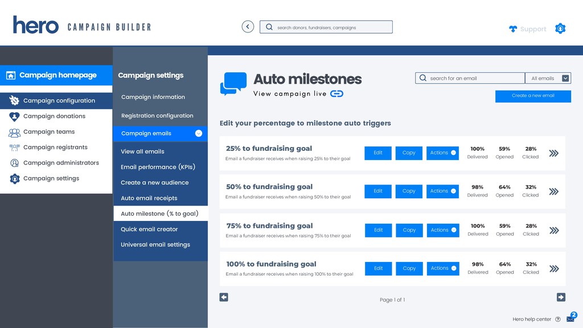Open Campaign information settings
Image resolution: width=583 pixels, height=328 pixels.
[x=153, y=97]
